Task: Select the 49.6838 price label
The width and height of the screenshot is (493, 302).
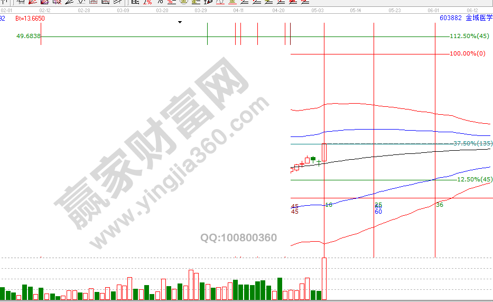Action: [29, 36]
